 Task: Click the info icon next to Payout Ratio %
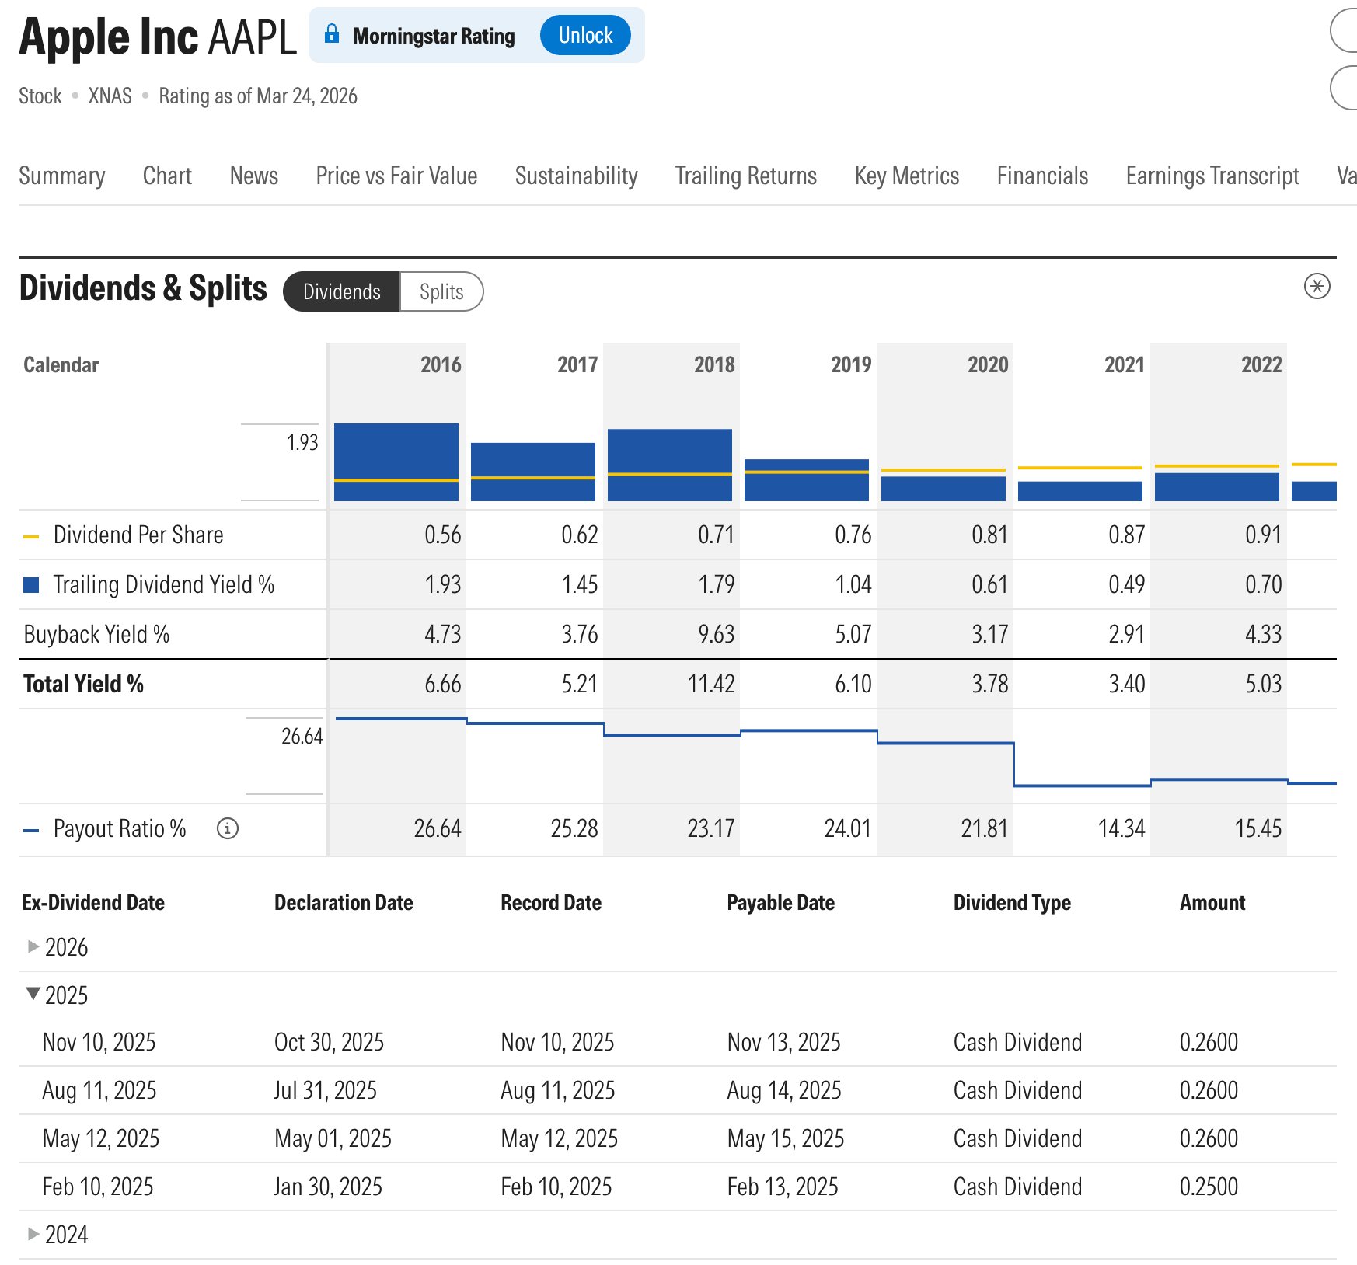coord(226,828)
